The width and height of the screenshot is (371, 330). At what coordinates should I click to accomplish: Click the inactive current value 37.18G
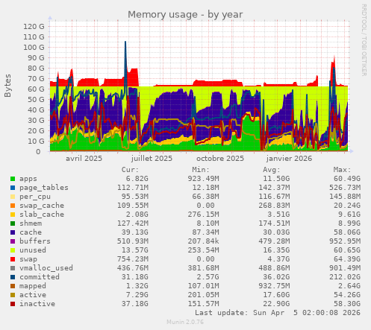pos(134,304)
